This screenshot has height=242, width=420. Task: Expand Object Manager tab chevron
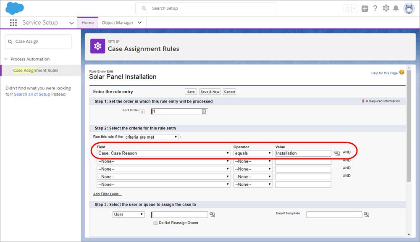(x=139, y=23)
